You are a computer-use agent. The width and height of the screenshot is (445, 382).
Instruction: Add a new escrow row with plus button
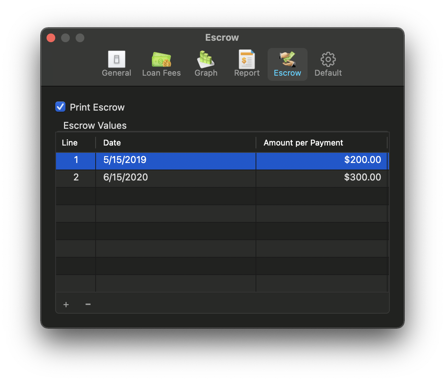pyautogui.click(x=66, y=304)
